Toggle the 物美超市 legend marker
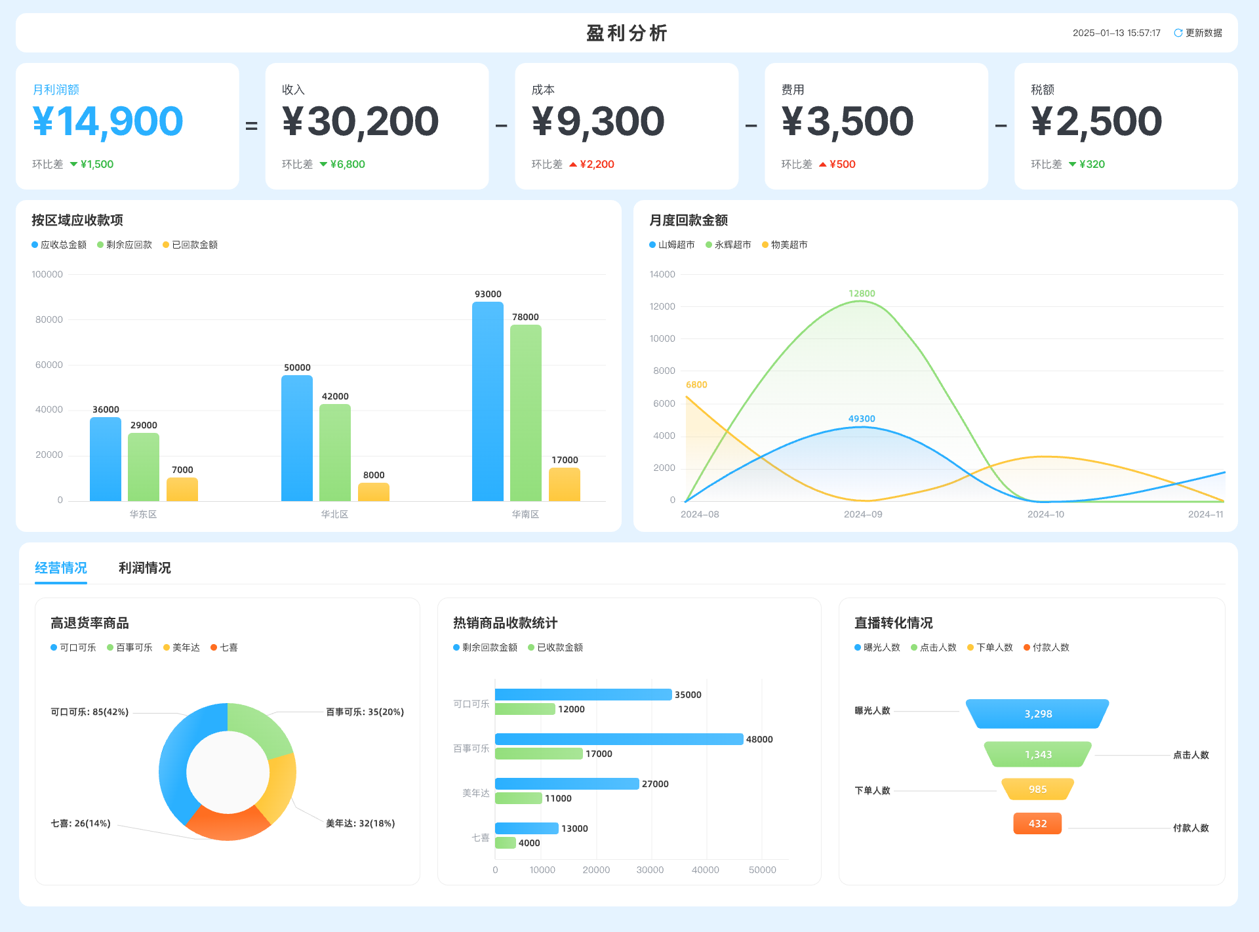Screen dimensions: 1259x932 pos(765,245)
